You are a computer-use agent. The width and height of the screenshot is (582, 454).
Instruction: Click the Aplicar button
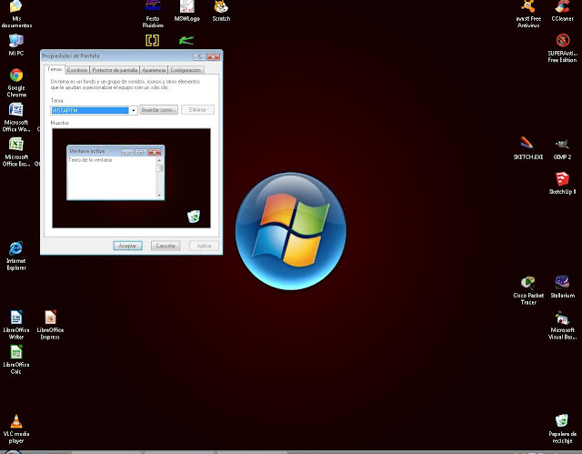tap(204, 246)
